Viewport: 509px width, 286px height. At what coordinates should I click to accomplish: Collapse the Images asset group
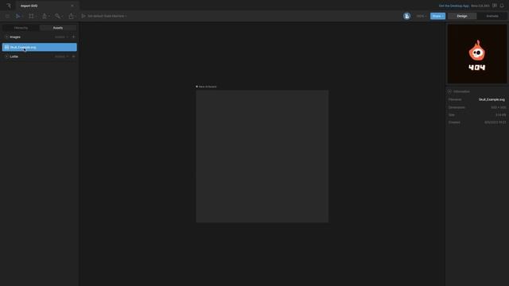pyautogui.click(x=6, y=37)
